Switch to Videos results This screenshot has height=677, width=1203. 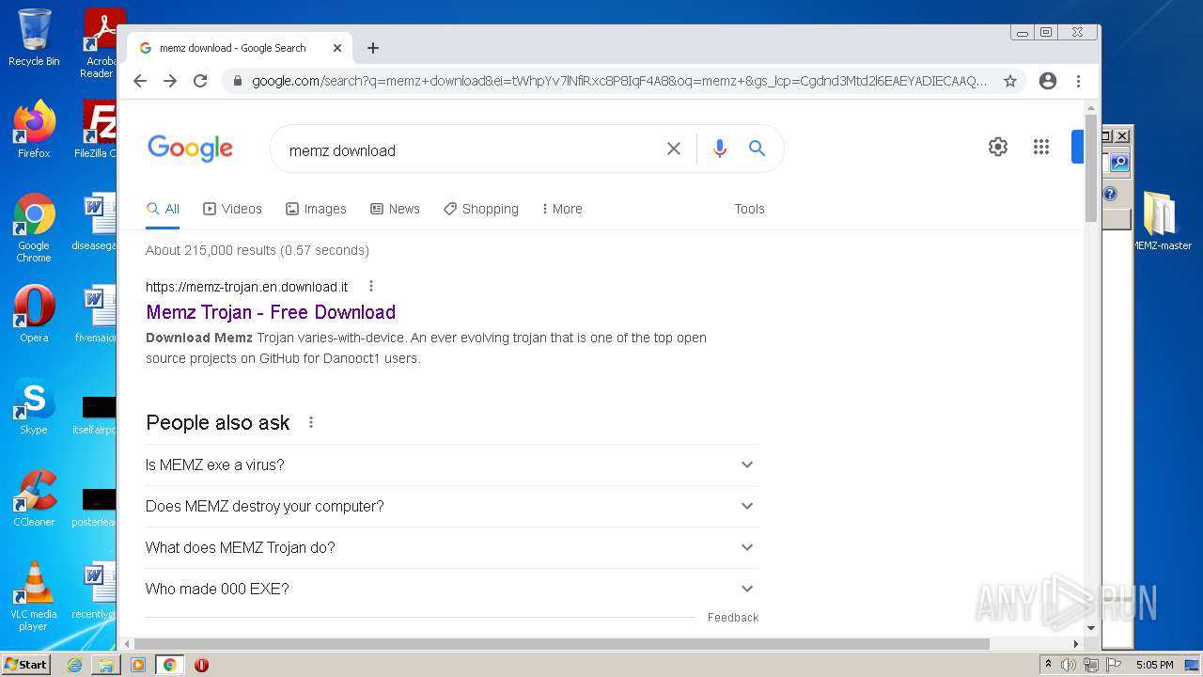coord(232,209)
